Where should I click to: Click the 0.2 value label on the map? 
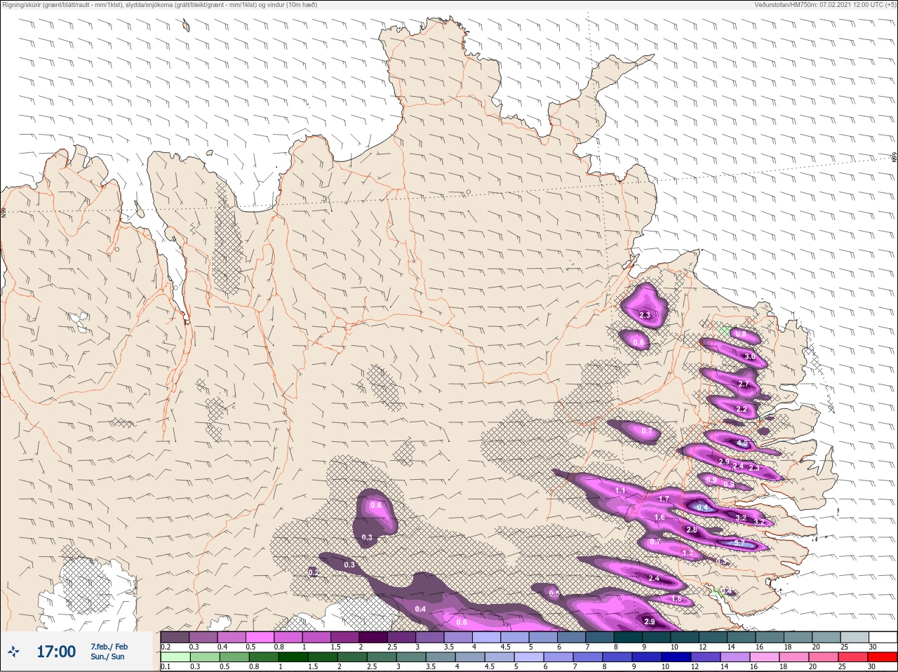(x=314, y=573)
